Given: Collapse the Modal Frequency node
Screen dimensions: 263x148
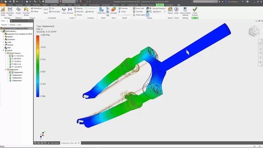Looking at the screenshot, I should [6, 53].
